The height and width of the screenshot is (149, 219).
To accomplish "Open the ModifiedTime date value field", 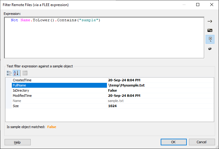I will (160, 96).
